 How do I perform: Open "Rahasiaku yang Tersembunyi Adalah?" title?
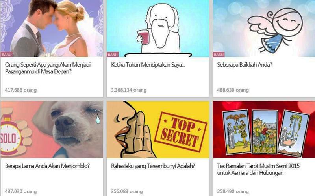[x=153, y=166]
